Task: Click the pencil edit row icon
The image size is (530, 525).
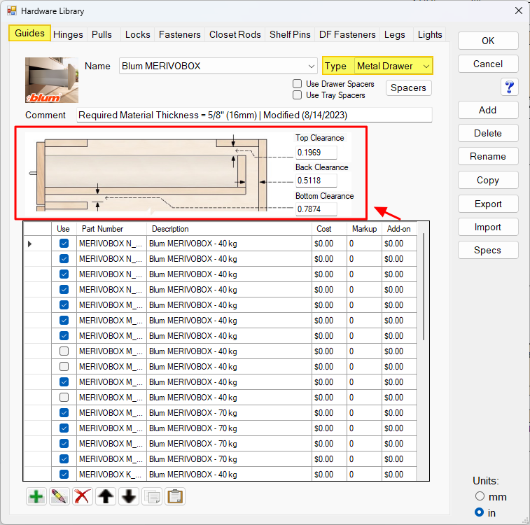Action: point(60,496)
